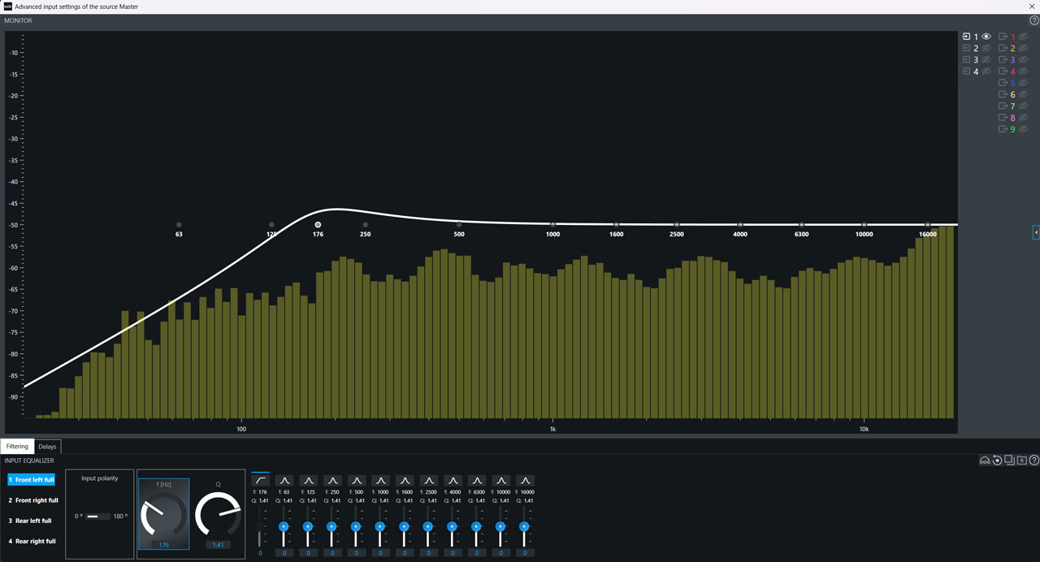This screenshot has height=562, width=1040.
Task: Click the bell filter icon above the 1000 Hz band
Action: click(380, 480)
